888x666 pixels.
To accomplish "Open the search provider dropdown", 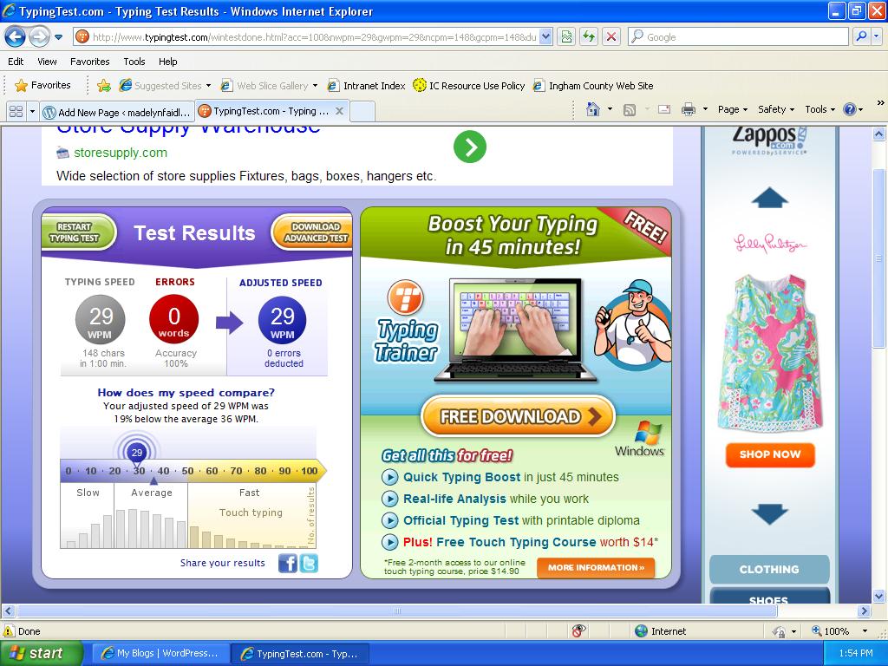I will click(877, 37).
